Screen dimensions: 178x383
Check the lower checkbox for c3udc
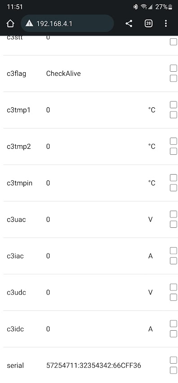pos(174,297)
